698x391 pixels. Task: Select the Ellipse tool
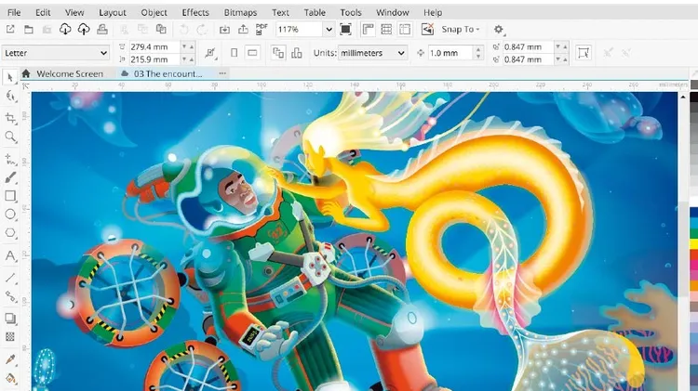coord(10,215)
